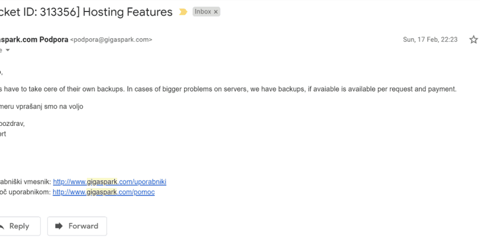Forward this email
480x246 pixels.
77,226
